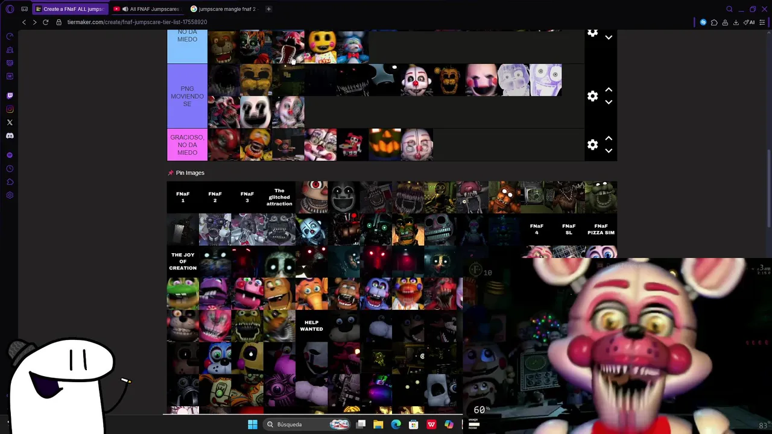Open the browser profile account icon
Screen dimensions: 772x434
tap(725, 22)
